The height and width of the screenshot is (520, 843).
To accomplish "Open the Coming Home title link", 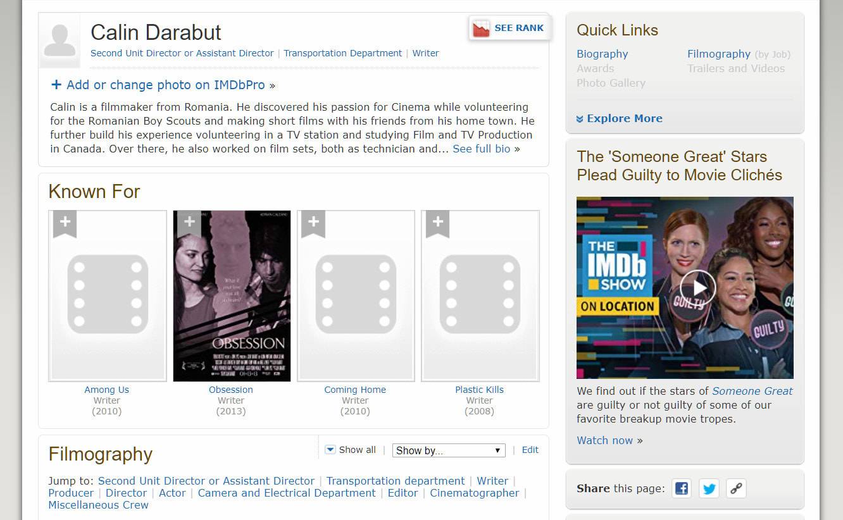I will 355,390.
